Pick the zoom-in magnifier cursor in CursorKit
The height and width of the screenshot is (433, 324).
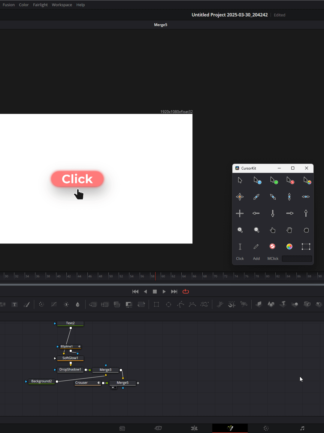tap(240, 230)
